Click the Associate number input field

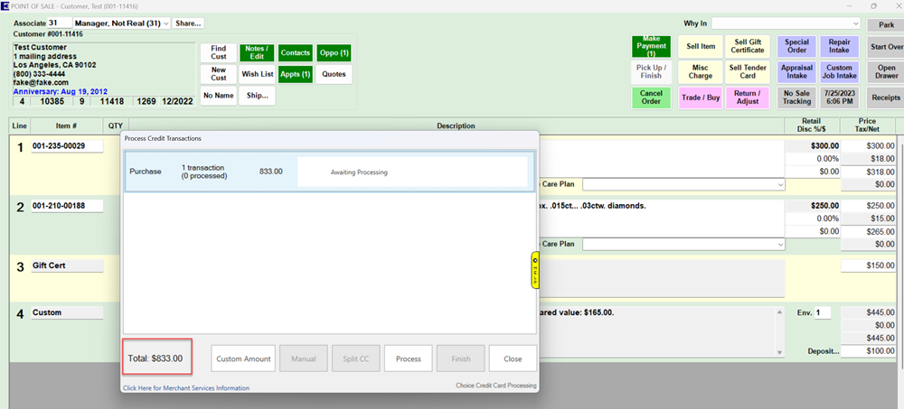pyautogui.click(x=60, y=23)
